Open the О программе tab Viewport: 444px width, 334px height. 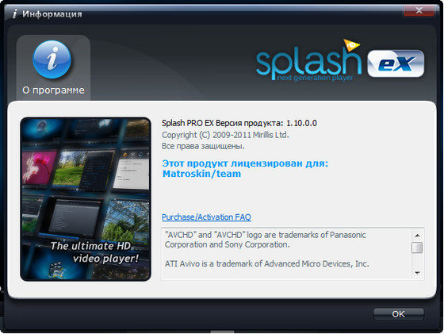[53, 67]
